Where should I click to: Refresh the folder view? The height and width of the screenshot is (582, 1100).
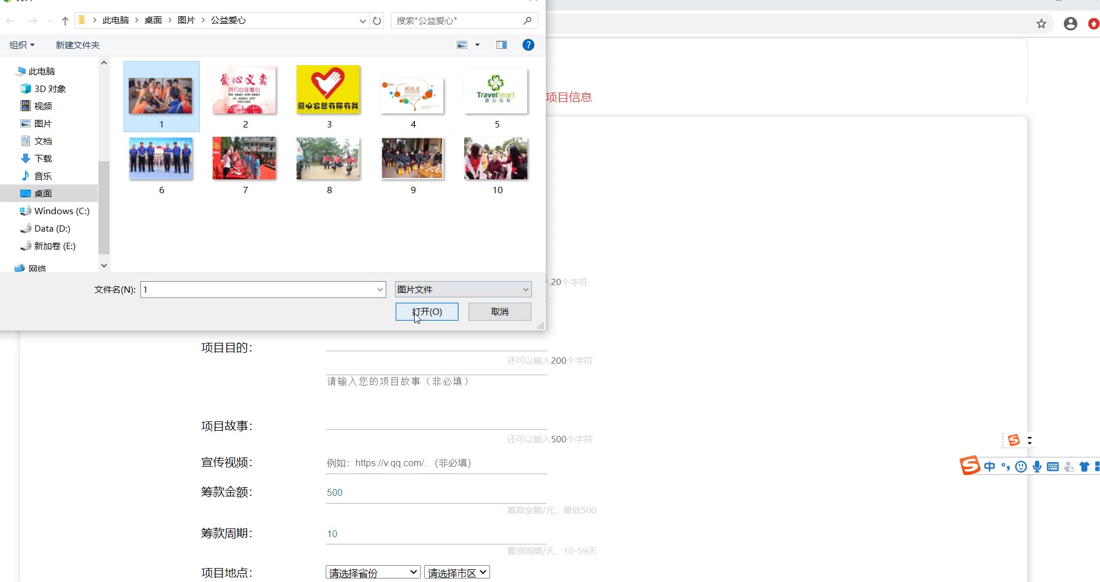[377, 21]
